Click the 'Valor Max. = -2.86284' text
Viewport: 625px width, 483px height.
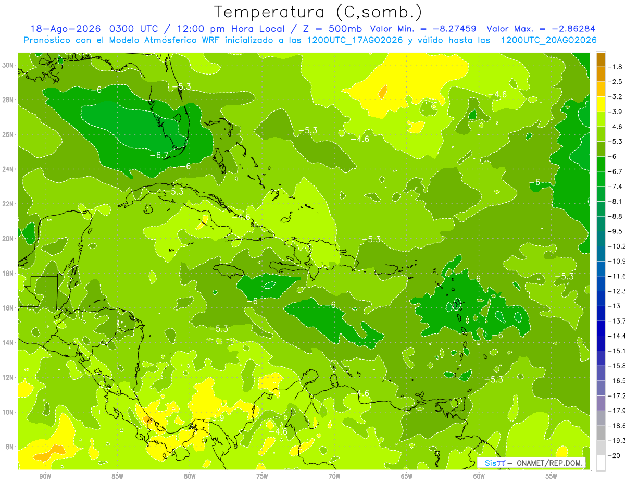click(x=541, y=29)
